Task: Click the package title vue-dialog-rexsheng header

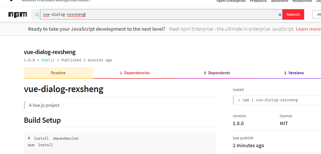Action: 50,52
